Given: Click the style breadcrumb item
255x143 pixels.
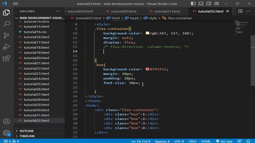Looking at the screenshot, I should click(x=151, y=18).
